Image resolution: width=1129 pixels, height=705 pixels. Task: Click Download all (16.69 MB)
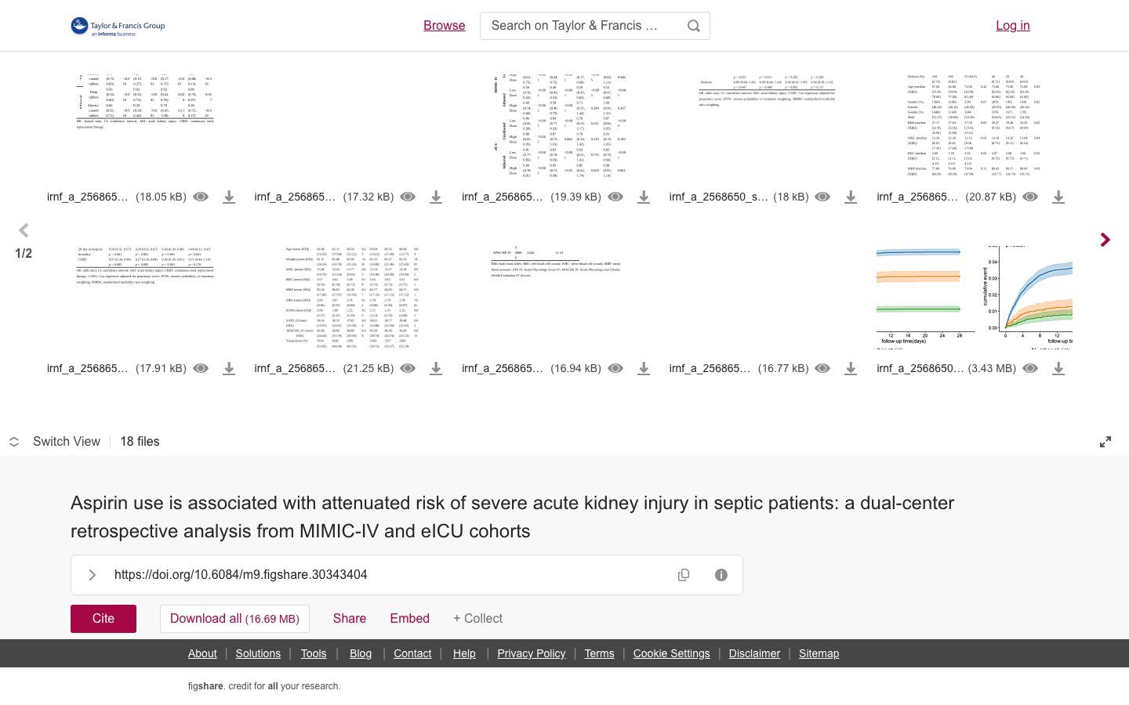[x=234, y=619]
